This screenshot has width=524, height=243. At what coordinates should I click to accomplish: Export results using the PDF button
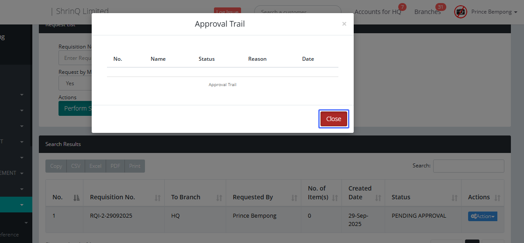point(115,166)
